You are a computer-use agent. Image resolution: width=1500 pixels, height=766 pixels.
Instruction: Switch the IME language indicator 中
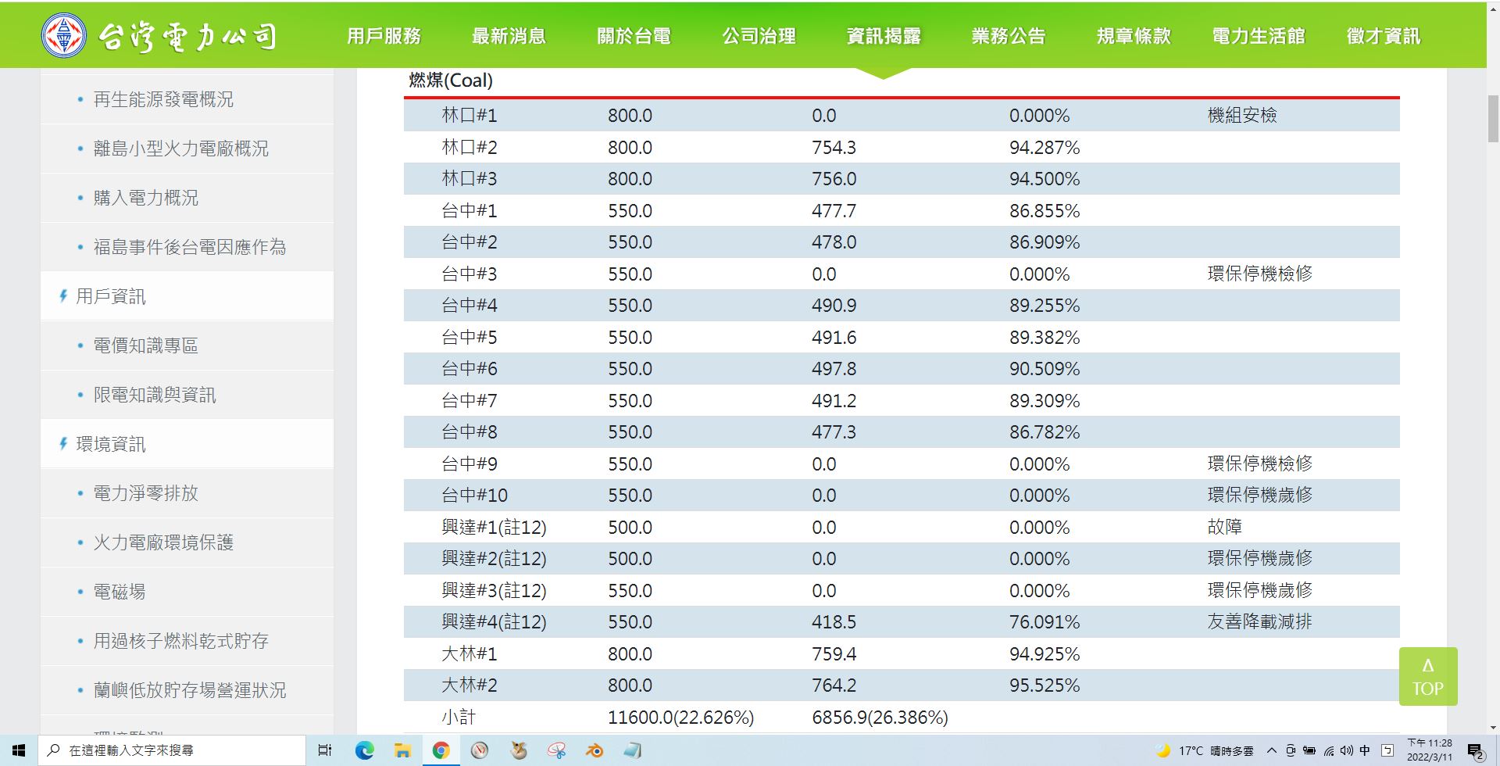1365,750
